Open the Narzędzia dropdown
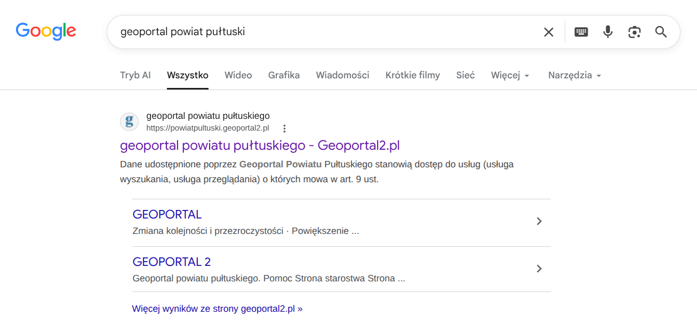 coord(575,75)
